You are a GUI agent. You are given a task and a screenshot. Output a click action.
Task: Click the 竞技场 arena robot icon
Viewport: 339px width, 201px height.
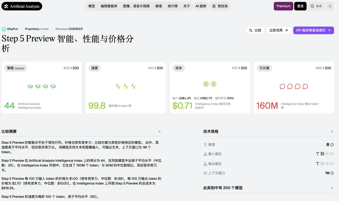214,6
